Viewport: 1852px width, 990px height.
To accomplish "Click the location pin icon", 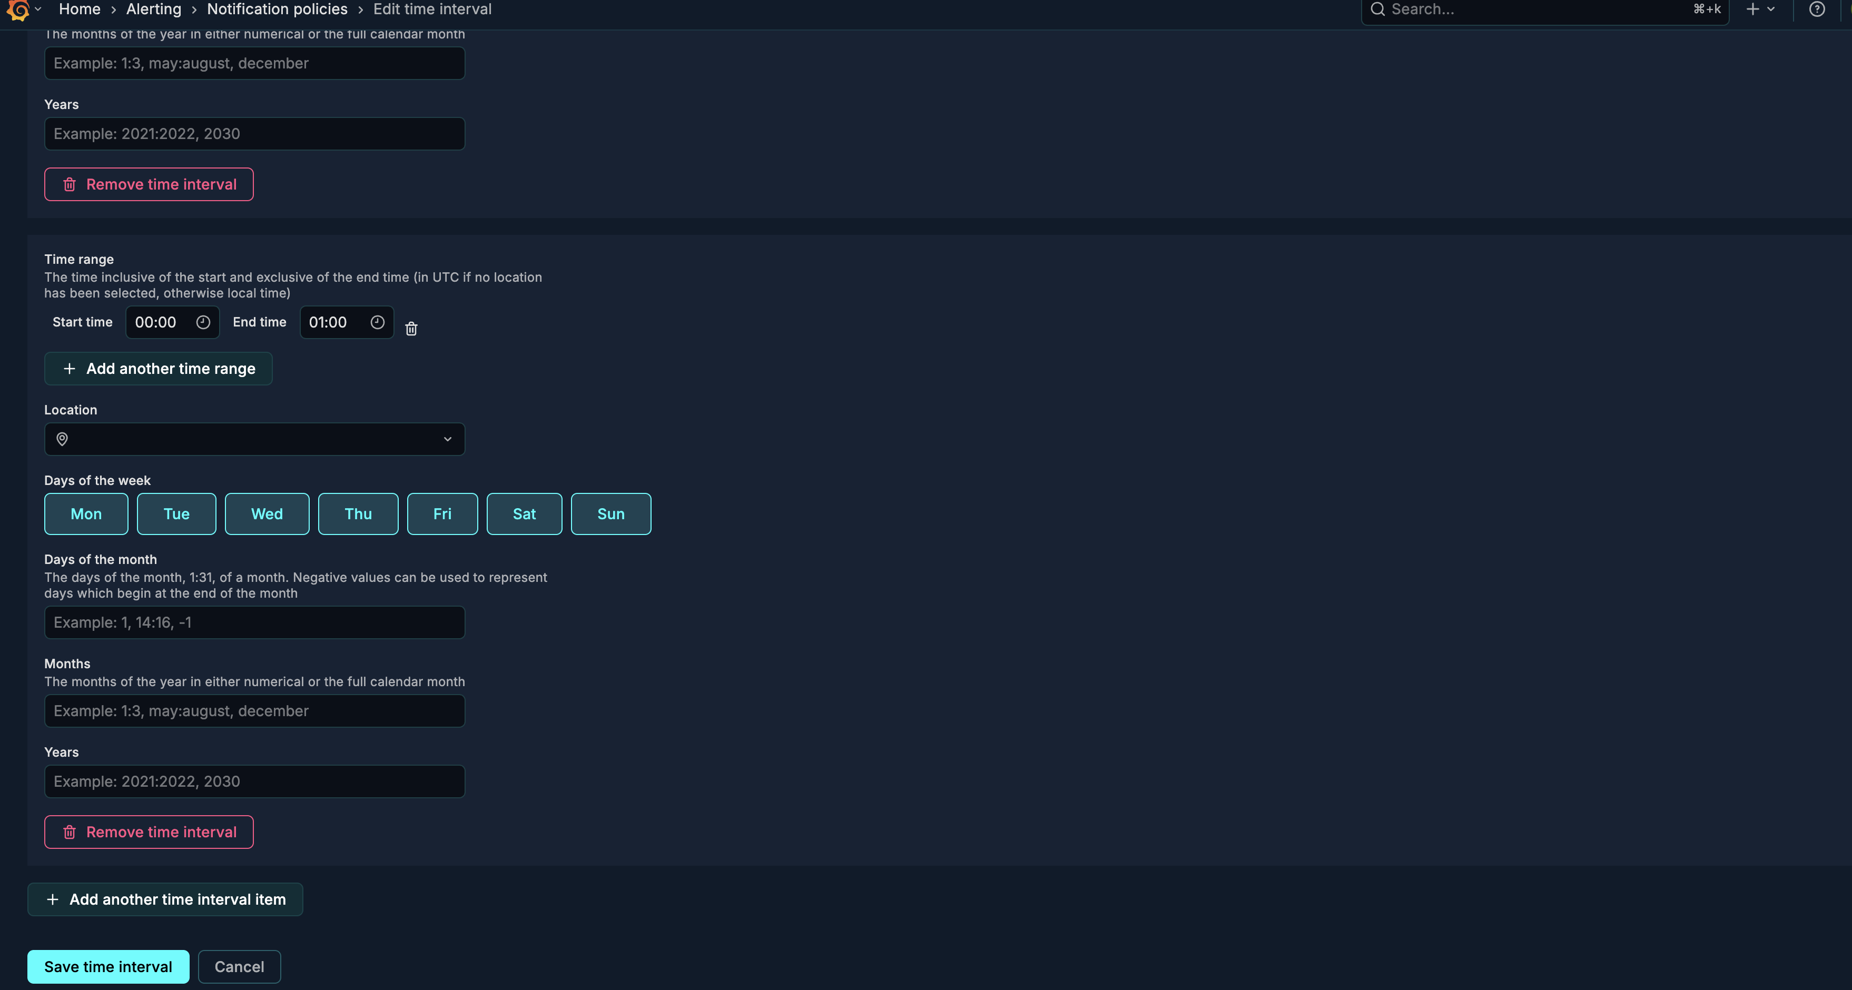I will (x=63, y=439).
